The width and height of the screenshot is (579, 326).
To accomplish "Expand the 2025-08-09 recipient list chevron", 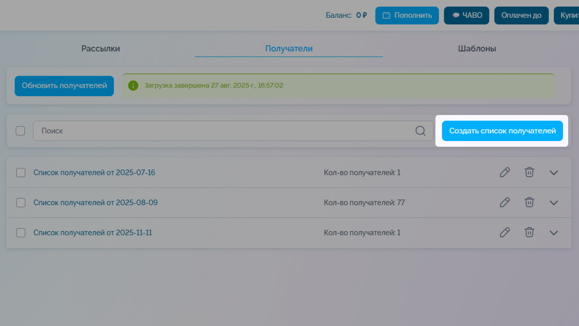I will [554, 203].
